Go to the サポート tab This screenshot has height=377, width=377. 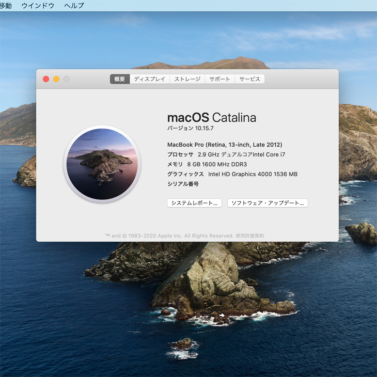220,79
